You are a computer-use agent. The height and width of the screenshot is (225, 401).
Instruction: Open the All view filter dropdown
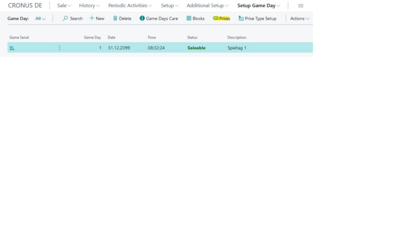pyautogui.click(x=40, y=18)
